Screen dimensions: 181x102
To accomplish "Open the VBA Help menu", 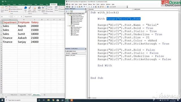I will tap(113, 5).
